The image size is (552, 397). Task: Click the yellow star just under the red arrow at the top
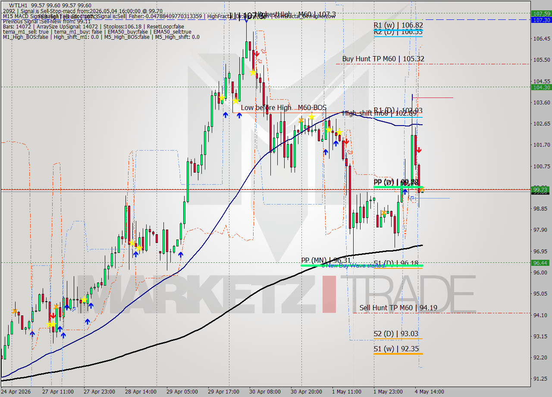(253, 72)
